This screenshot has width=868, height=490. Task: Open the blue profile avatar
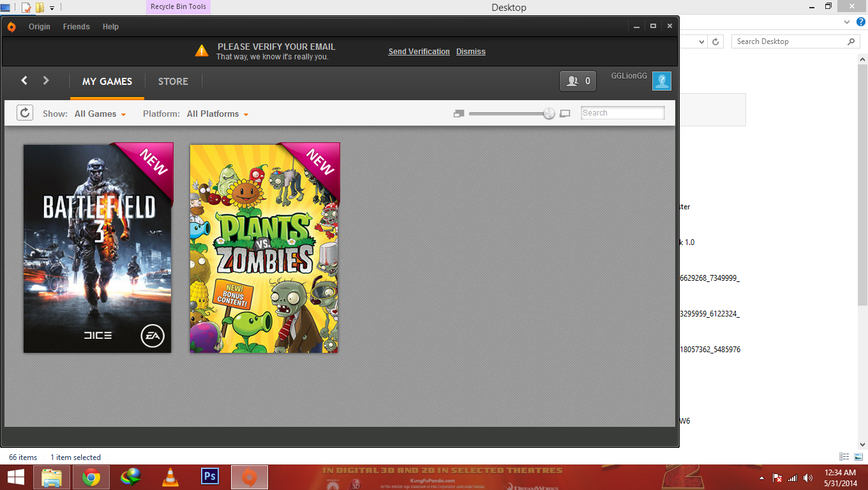tap(662, 81)
